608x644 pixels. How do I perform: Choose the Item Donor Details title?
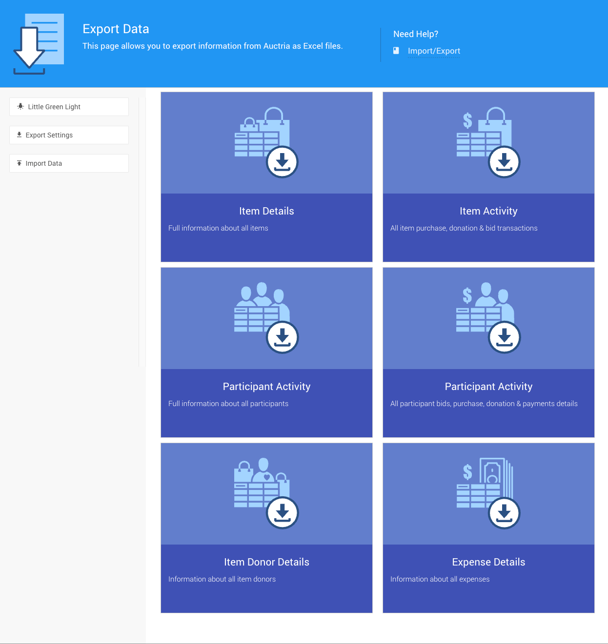[266, 562]
